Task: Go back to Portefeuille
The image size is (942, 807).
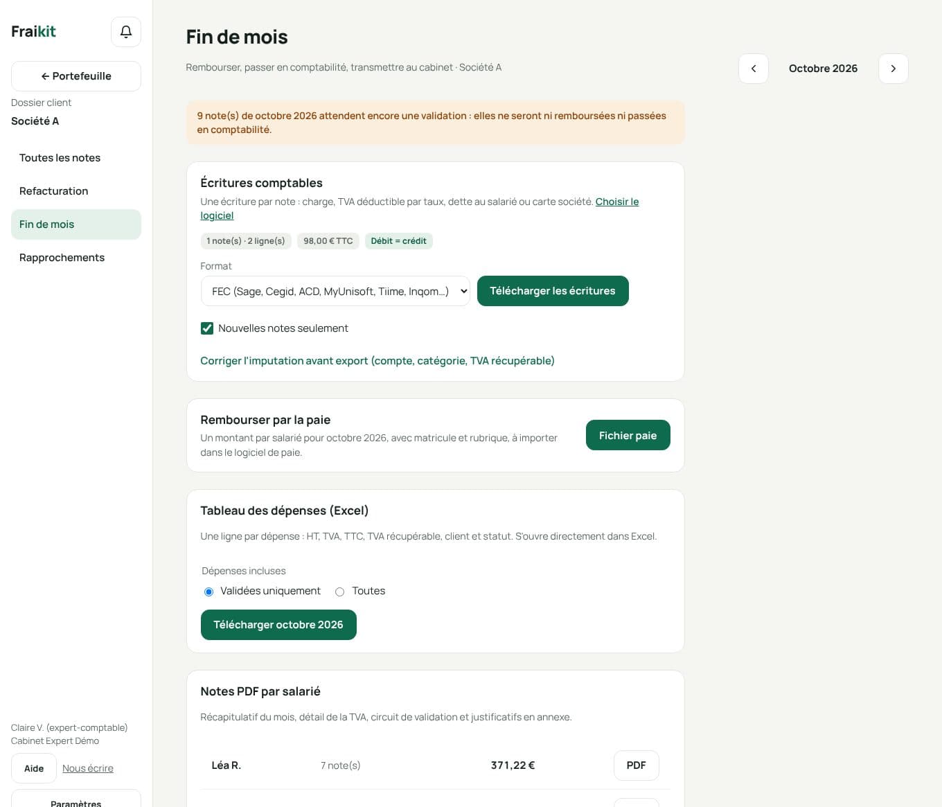Action: (x=76, y=76)
